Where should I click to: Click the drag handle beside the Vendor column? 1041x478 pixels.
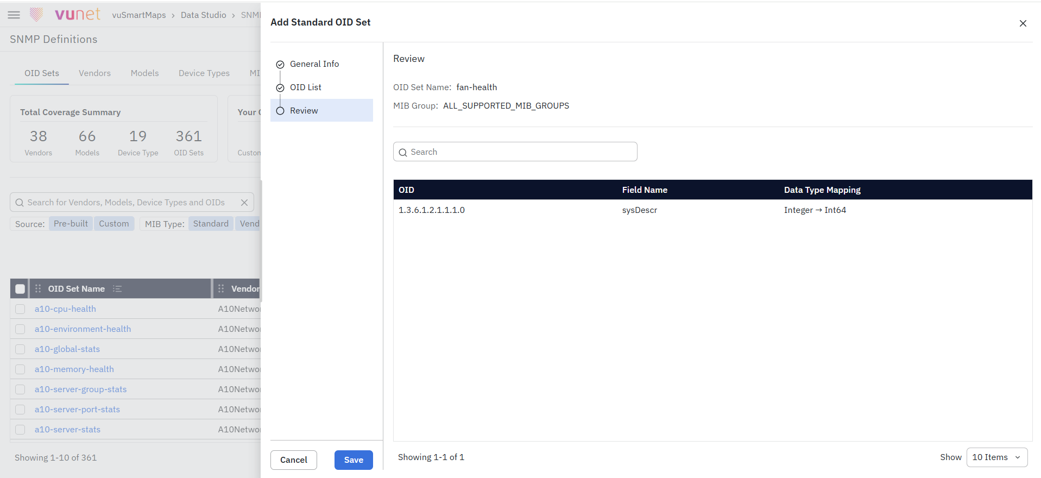point(221,288)
